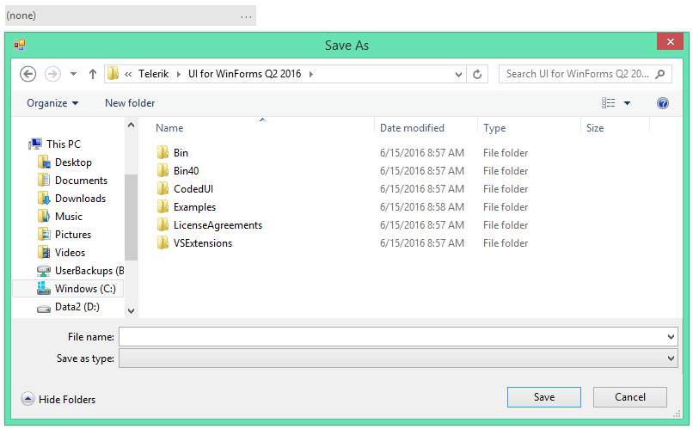The height and width of the screenshot is (429, 693).
Task: Select the CodedUI folder name
Action: tap(193, 189)
